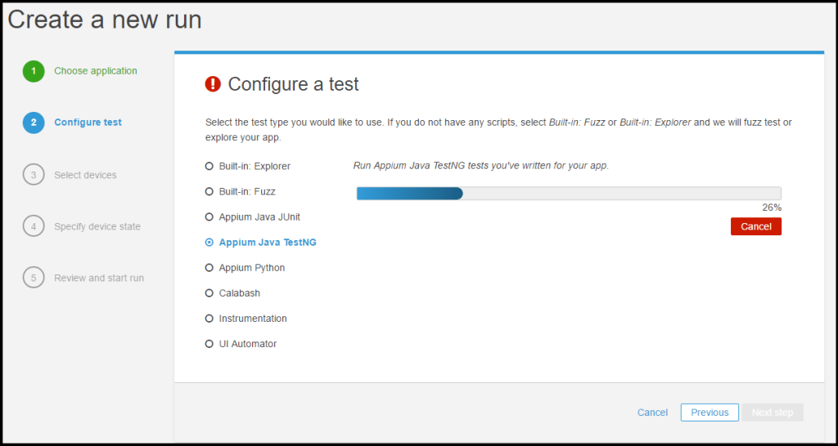
Task: Select the Built-in: Explorer radio option
Action: pos(209,167)
